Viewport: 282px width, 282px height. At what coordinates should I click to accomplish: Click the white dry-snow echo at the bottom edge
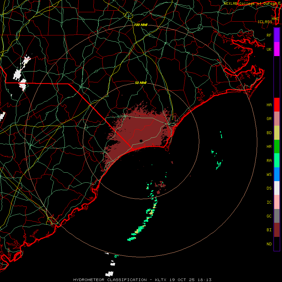109,274
